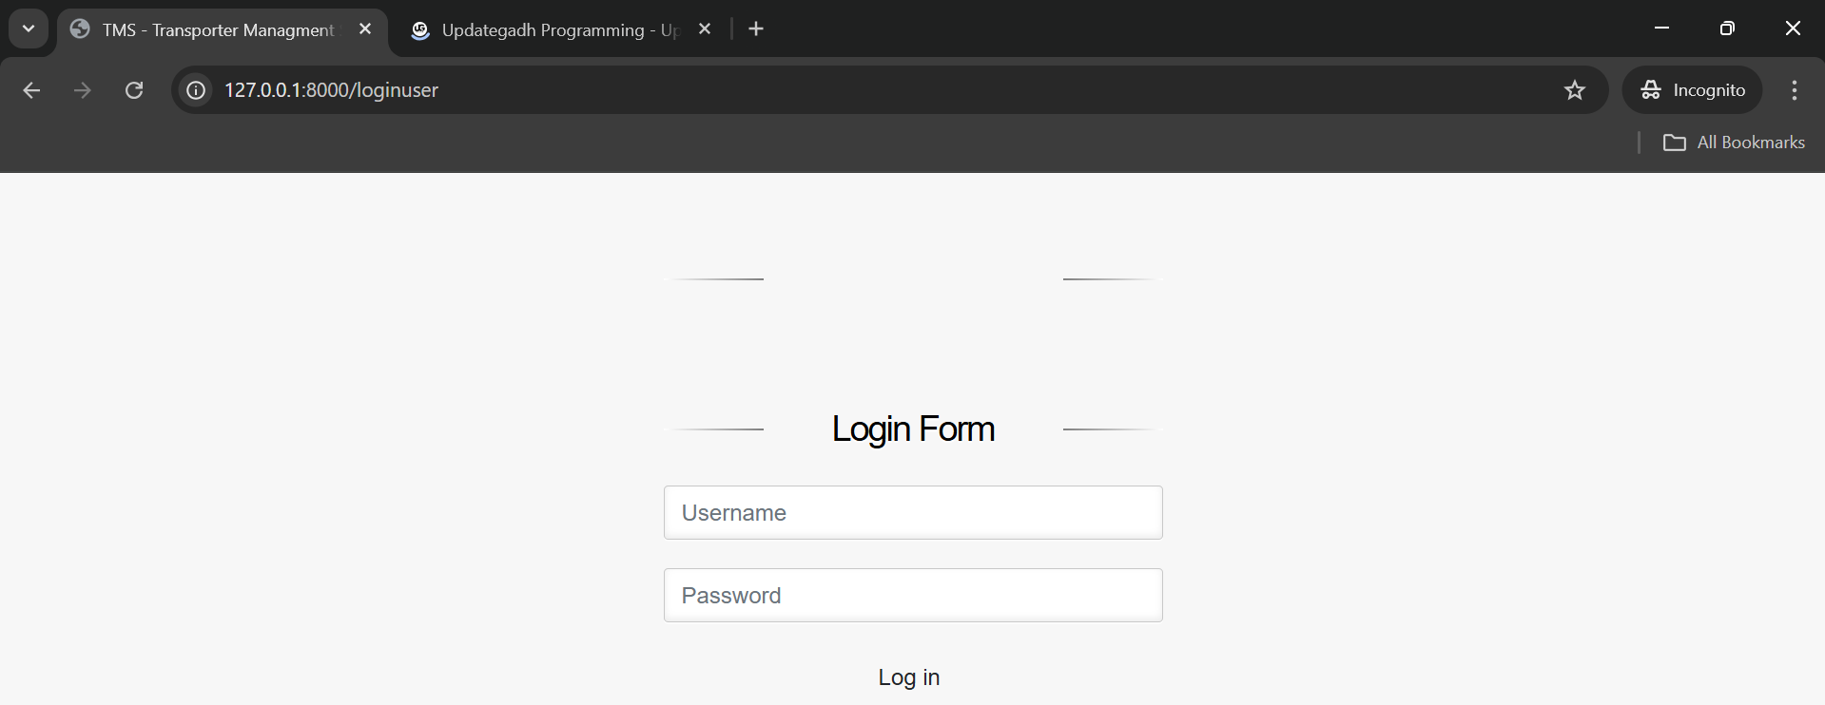
Task: Open the All Bookmarks folder
Action: pos(1734,143)
